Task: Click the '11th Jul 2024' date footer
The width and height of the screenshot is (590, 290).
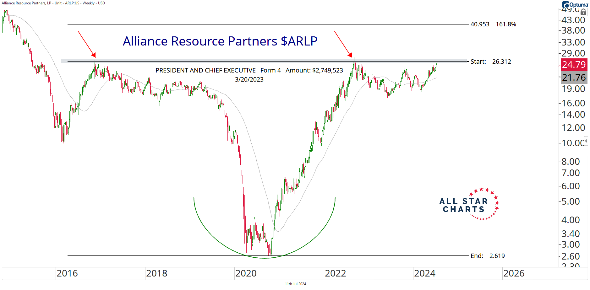Action: pos(295,284)
